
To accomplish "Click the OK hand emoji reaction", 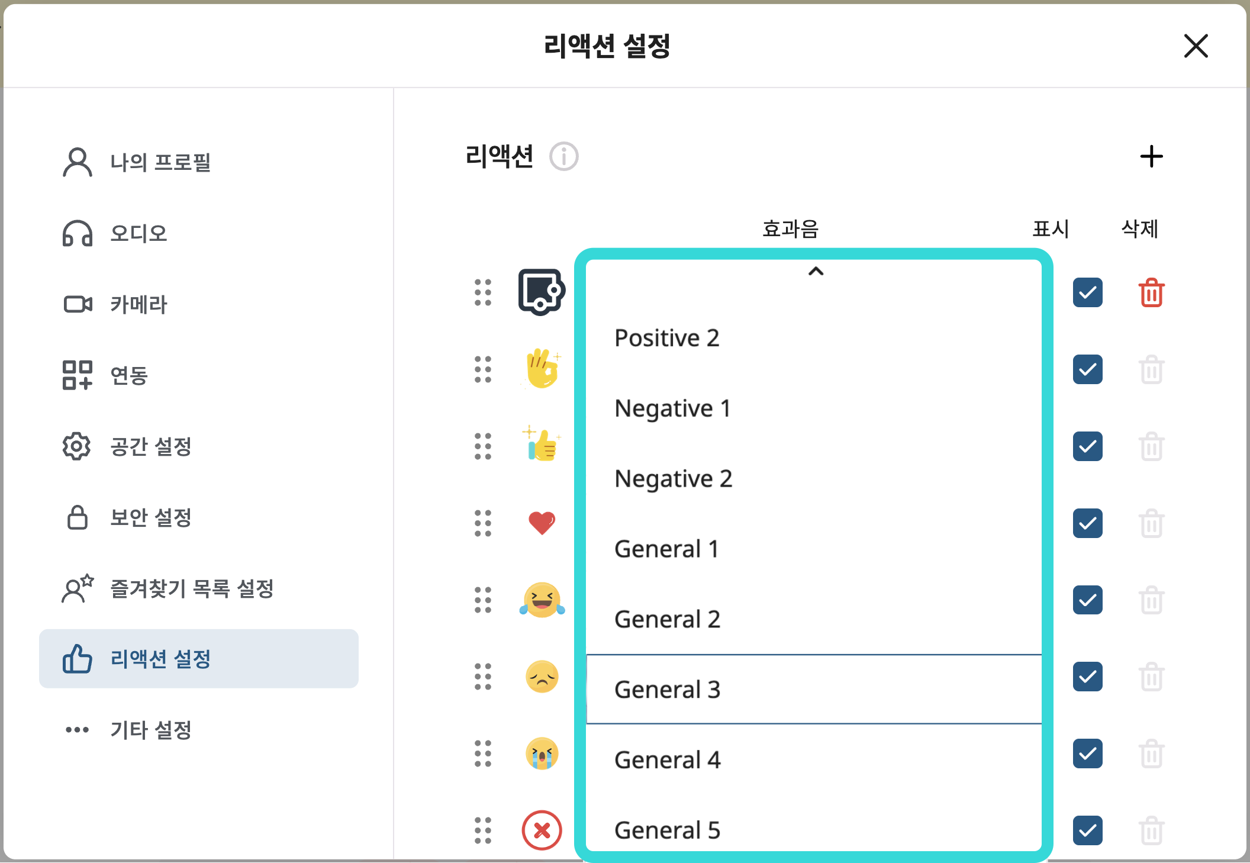I will [x=542, y=369].
